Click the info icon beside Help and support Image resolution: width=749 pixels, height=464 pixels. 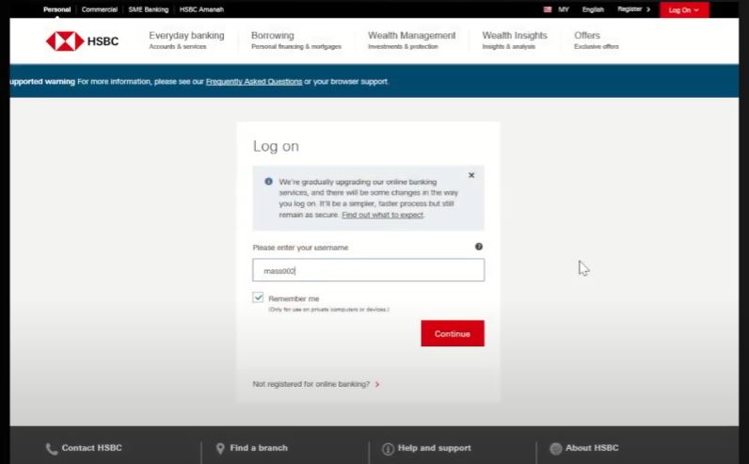click(388, 449)
